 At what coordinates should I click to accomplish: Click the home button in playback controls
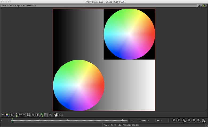(x=174, y=120)
